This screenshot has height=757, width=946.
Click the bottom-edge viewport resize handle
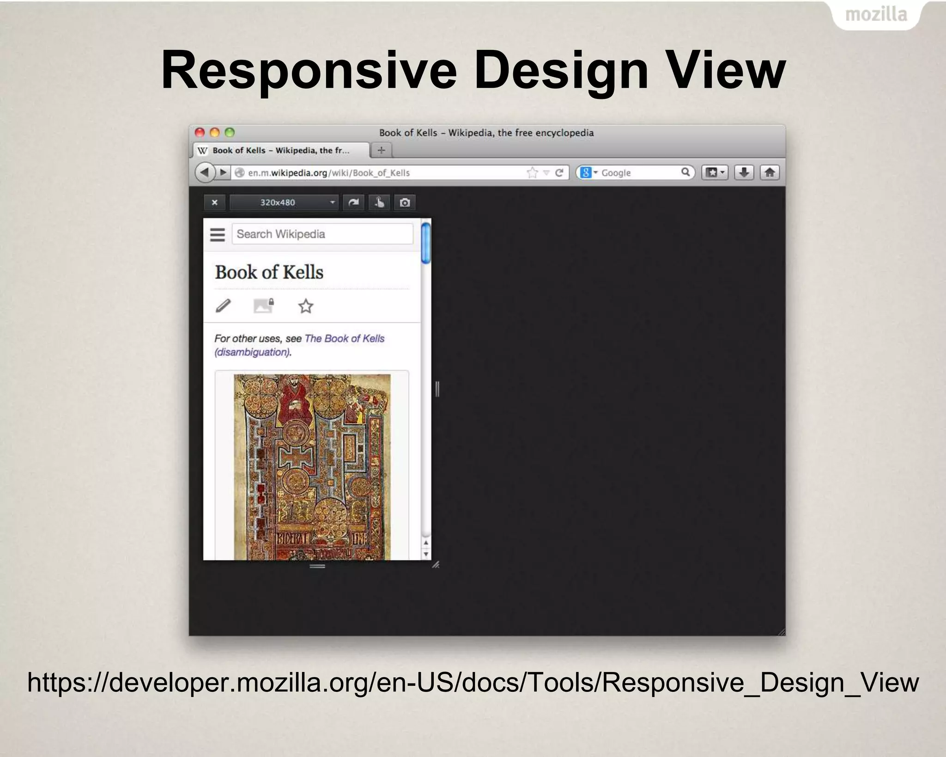coord(317,566)
